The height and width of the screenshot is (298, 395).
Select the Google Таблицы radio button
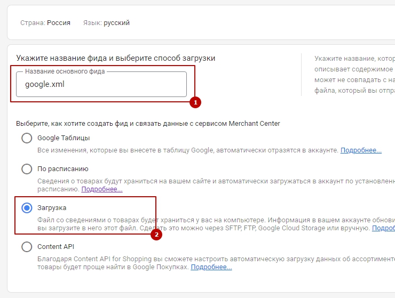[27, 138]
